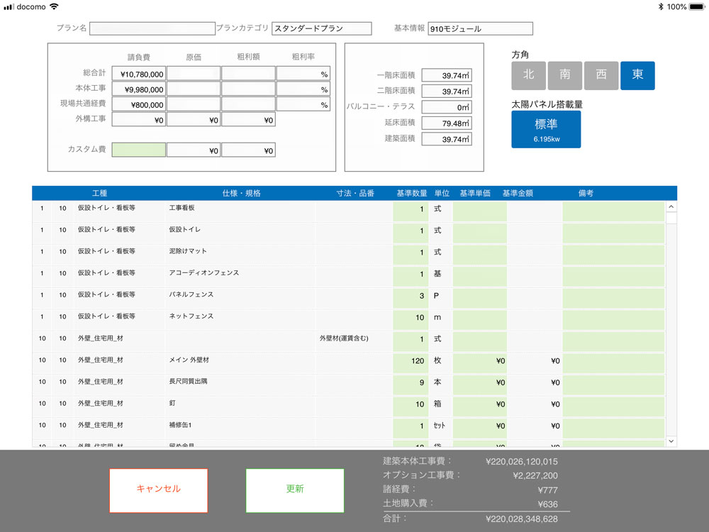Click the scroll down arrow of table
Viewport: 709px width, 532px height.
point(671,441)
